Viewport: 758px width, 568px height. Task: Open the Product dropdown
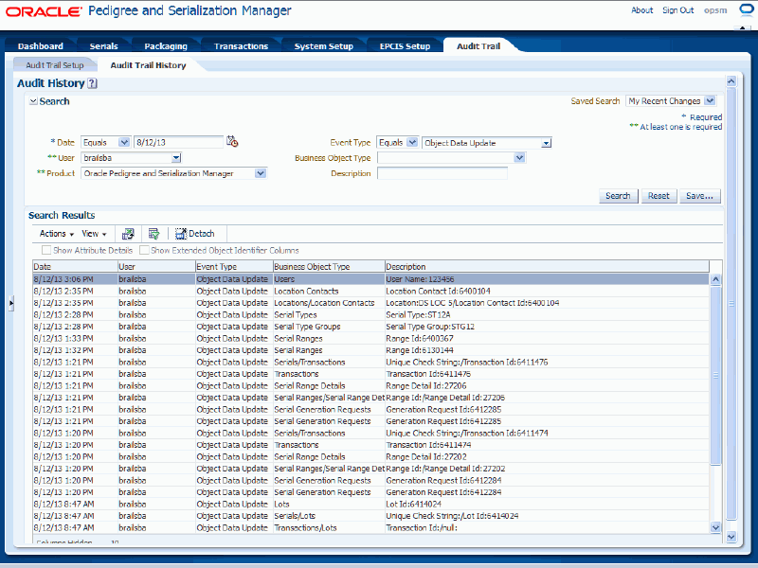(x=260, y=173)
